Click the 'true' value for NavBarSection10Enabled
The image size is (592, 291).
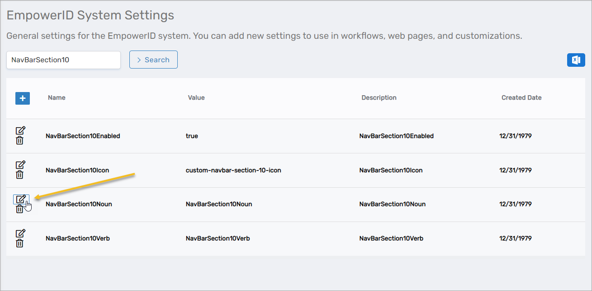coord(192,136)
